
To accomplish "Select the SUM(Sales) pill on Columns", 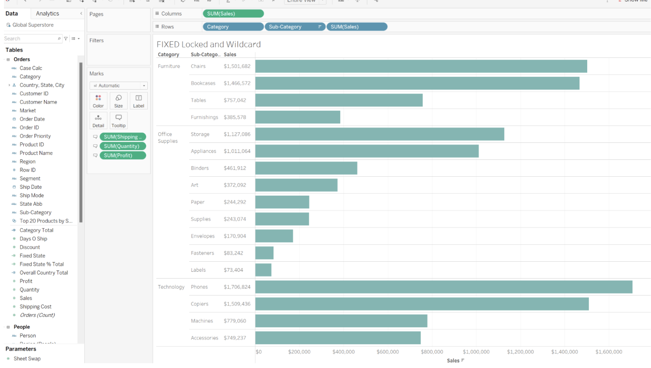I will coord(233,13).
